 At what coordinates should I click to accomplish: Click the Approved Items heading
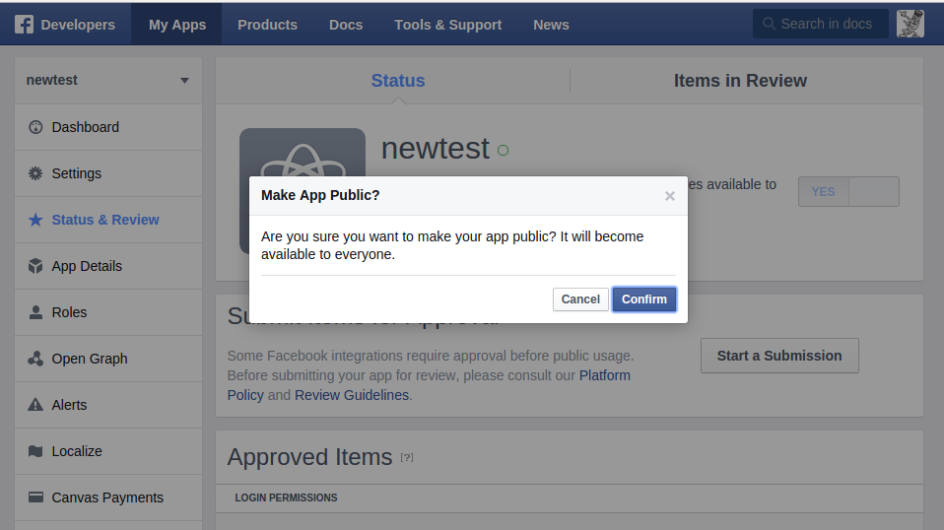point(309,457)
